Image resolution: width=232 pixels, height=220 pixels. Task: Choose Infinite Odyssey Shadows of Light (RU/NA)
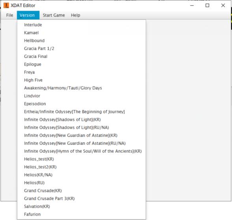81,127
